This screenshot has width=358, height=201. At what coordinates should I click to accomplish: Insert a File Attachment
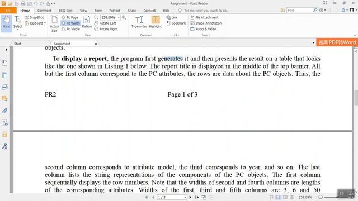tap(204, 17)
